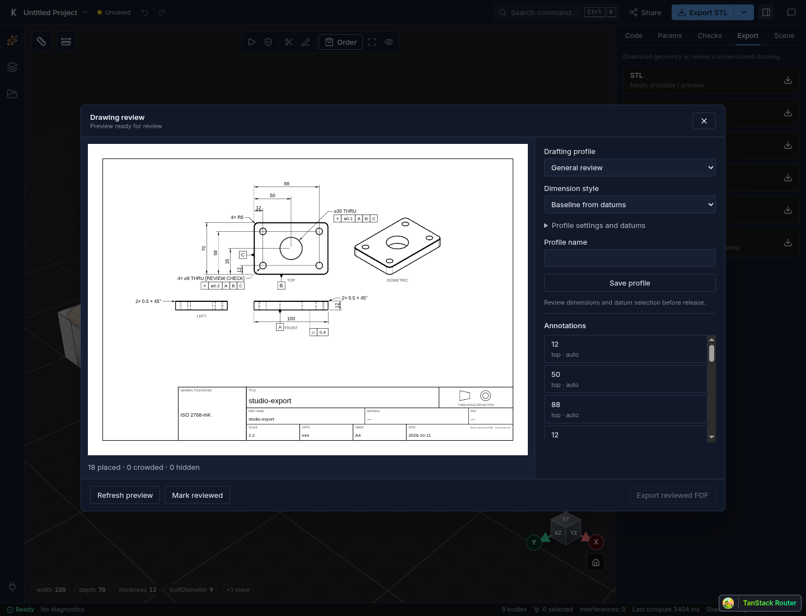Click the Mark reviewed button
Image resolution: width=806 pixels, height=616 pixels.
coord(198,495)
